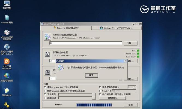Click the Windows XP Professional SP2 description text
182x109 pixels.
click(76, 38)
